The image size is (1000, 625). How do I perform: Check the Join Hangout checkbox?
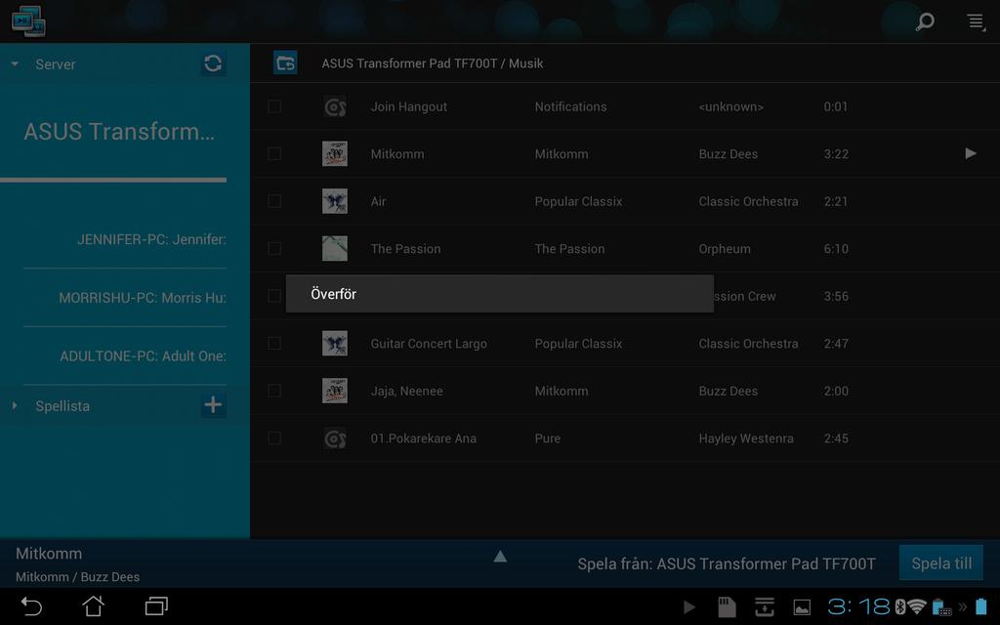click(x=274, y=106)
